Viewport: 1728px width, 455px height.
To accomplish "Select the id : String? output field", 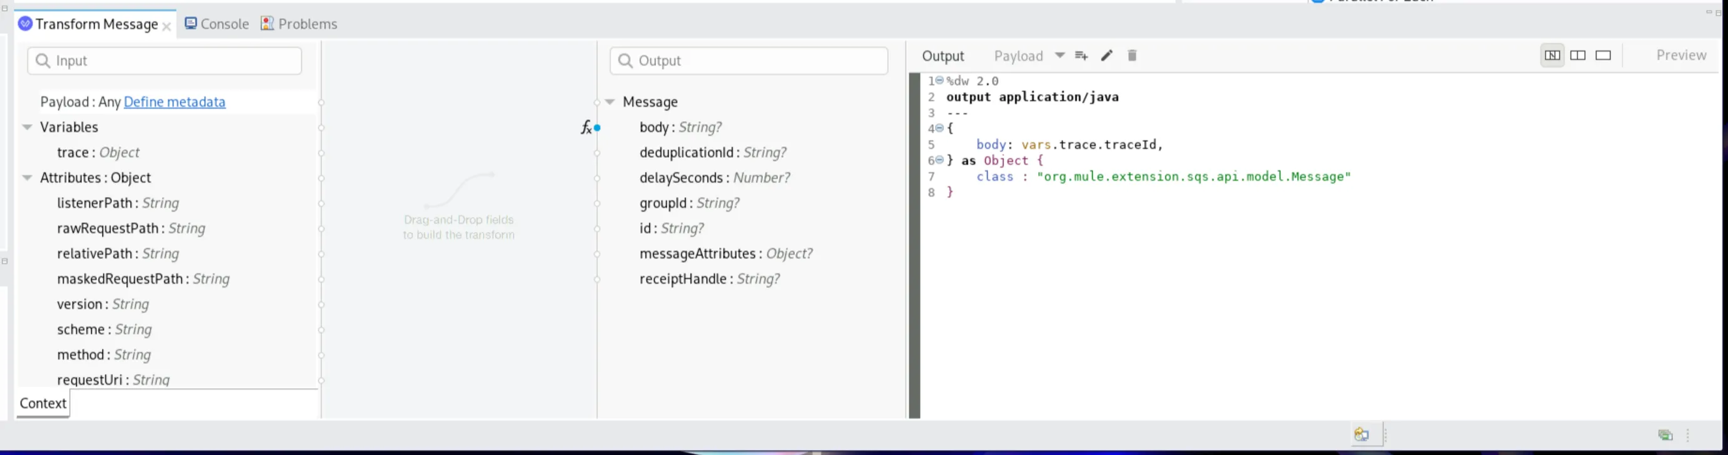I will tap(672, 229).
